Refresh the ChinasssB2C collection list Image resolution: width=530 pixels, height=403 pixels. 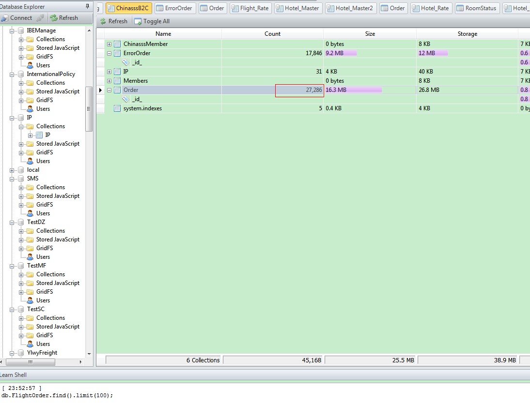point(114,21)
